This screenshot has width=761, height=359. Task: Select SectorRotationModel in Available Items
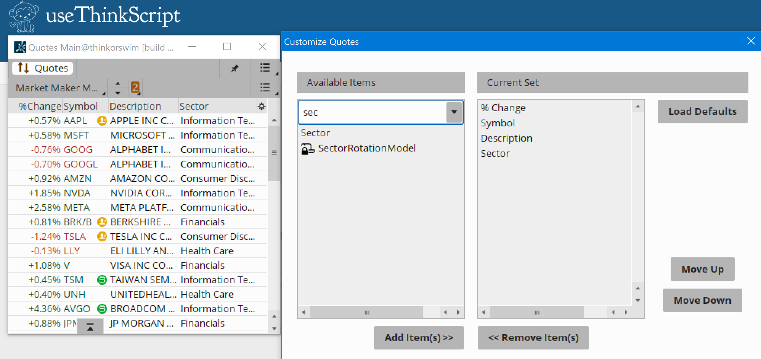pyautogui.click(x=367, y=148)
